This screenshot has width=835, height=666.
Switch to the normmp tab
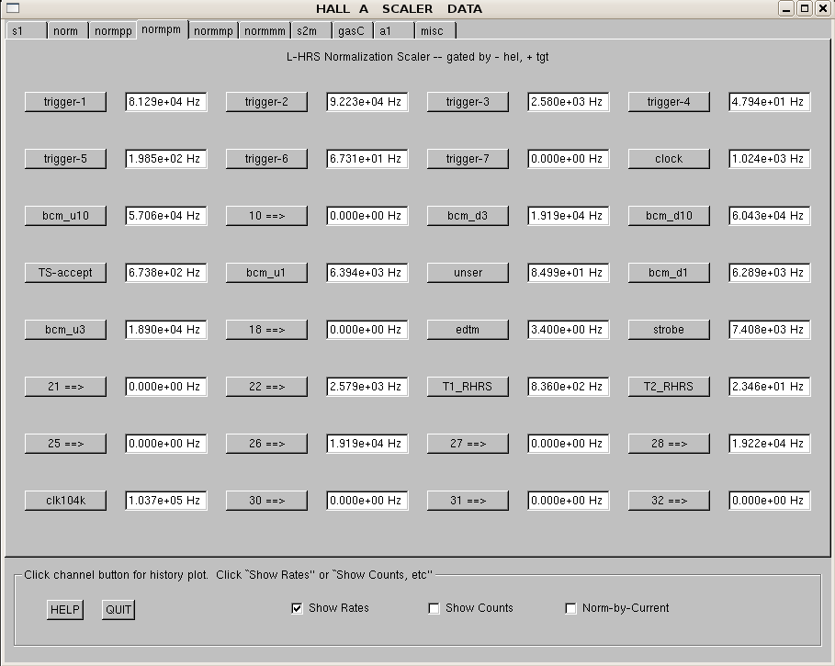[213, 31]
